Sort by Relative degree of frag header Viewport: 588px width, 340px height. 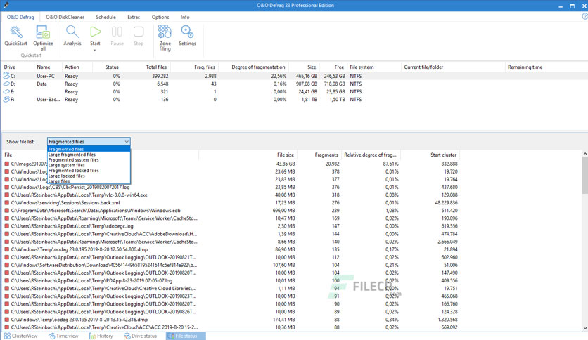click(371, 155)
